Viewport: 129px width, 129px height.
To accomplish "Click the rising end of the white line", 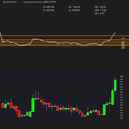I will pyautogui.click(x=115, y=33).
